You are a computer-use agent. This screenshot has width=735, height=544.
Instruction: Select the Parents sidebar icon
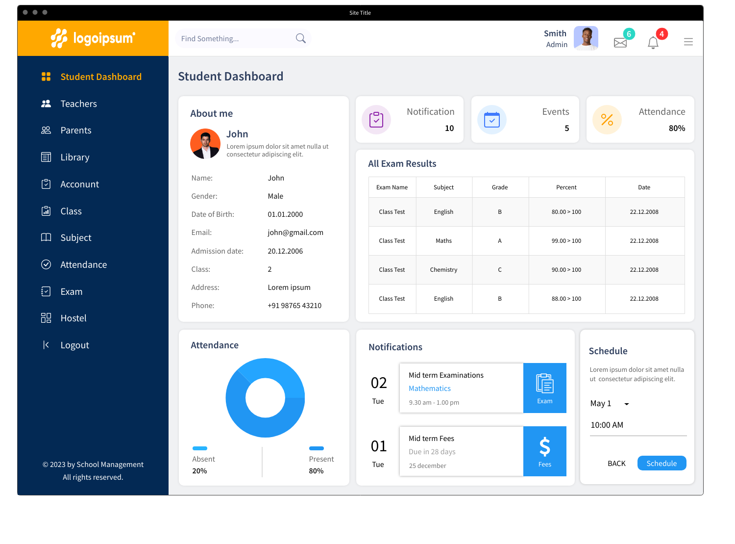(46, 130)
